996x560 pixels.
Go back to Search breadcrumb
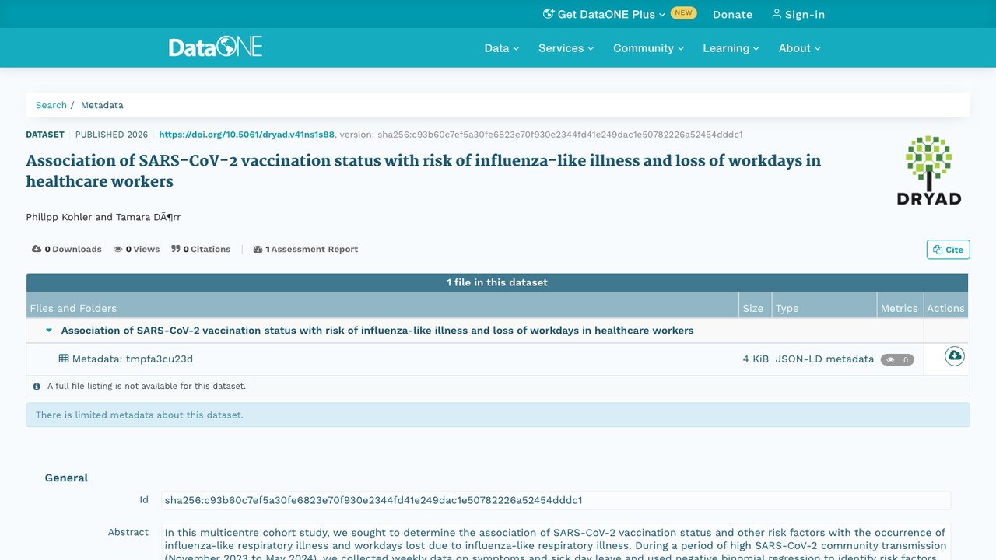51,105
